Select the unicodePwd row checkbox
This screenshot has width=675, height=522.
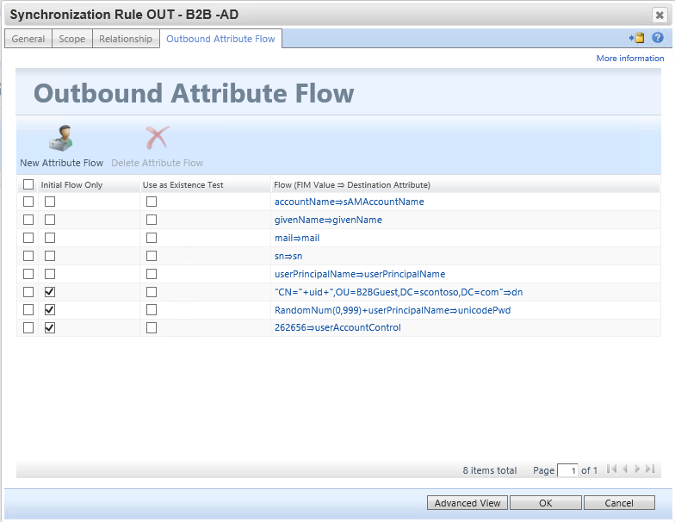tap(28, 310)
